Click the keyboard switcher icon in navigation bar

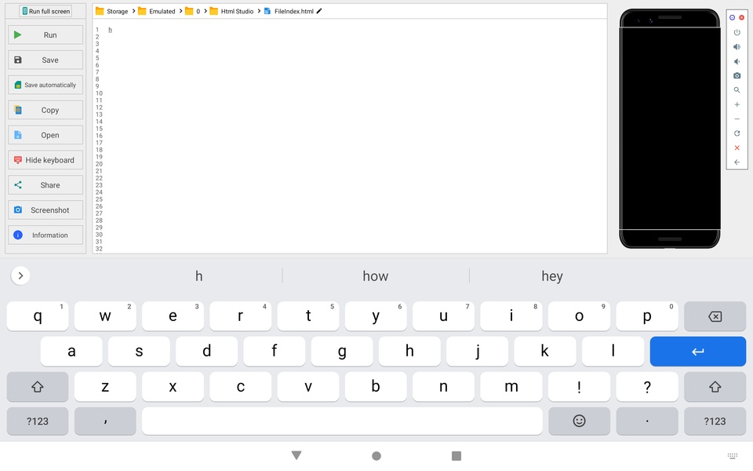(733, 455)
